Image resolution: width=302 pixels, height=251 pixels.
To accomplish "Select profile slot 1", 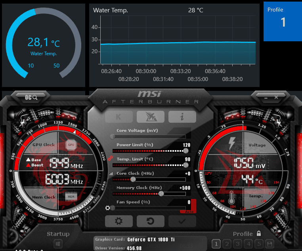I will point(216,244).
